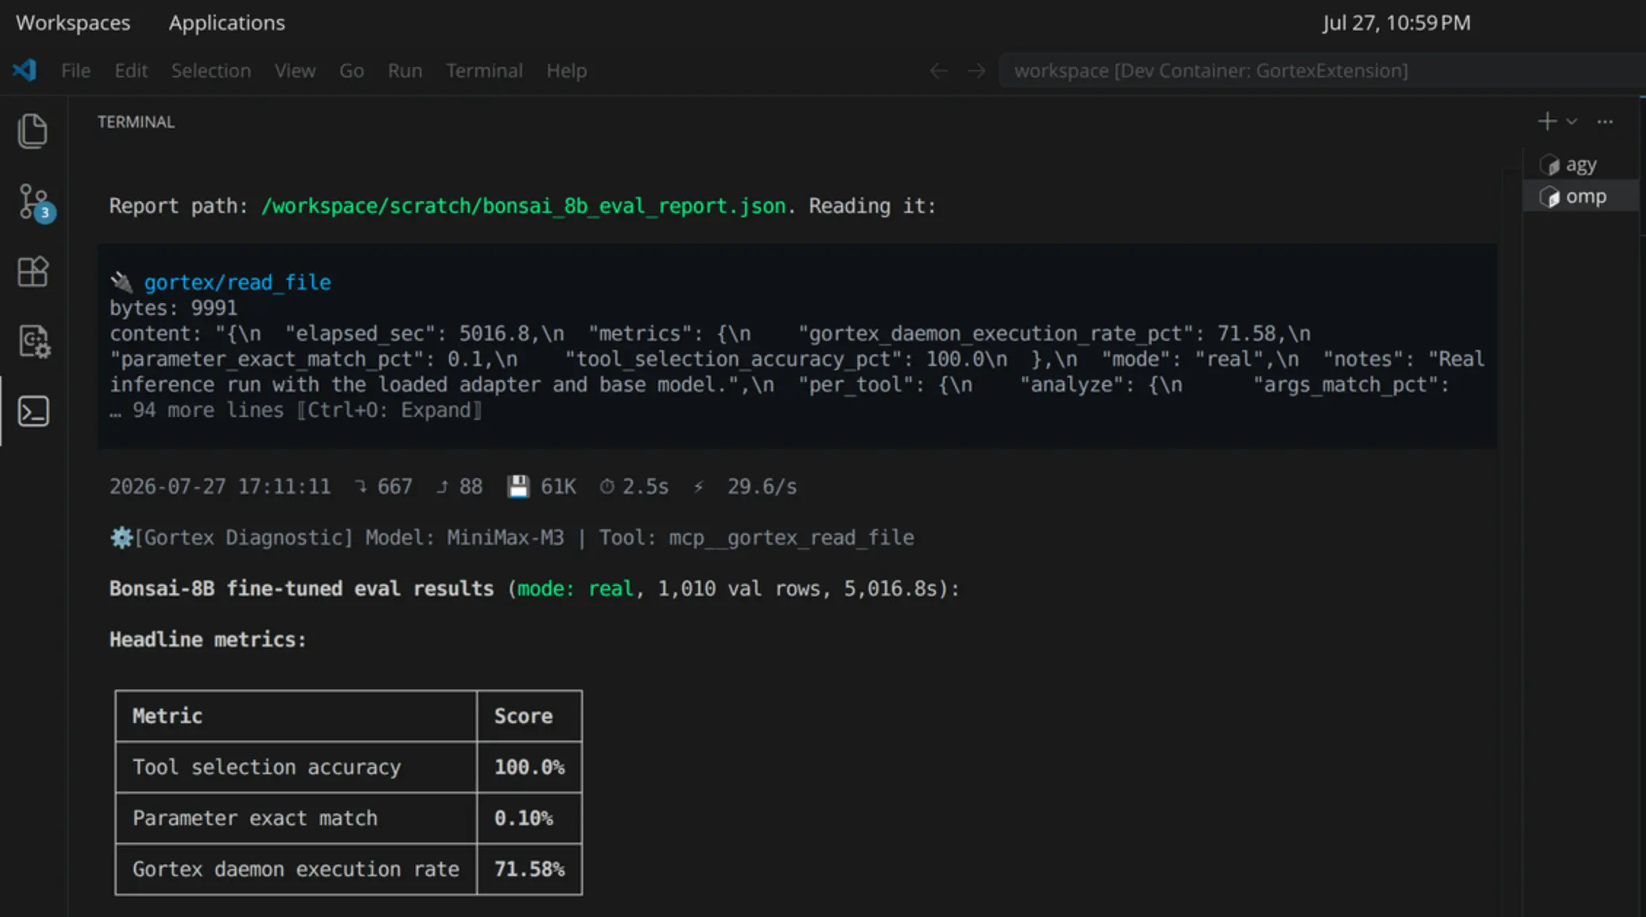Switch to the agy terminal
Screen dimensions: 1646x917
[x=1580, y=165]
